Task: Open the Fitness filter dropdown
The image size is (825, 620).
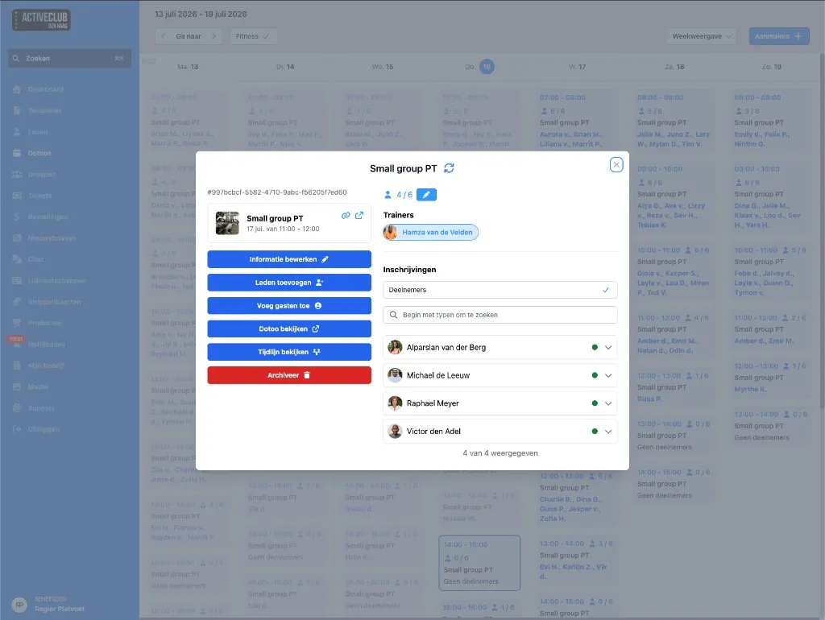Action: 253,36
